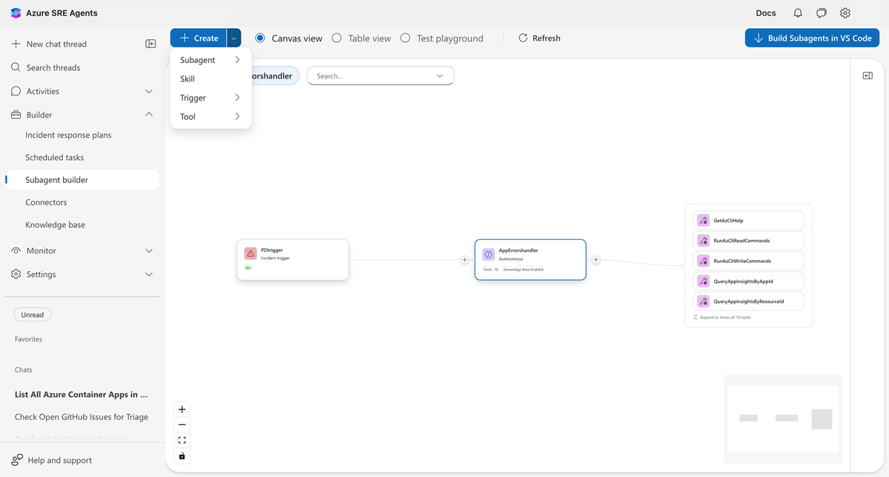Open the notifications bell
Viewport: 889px width, 477px height.
(797, 13)
